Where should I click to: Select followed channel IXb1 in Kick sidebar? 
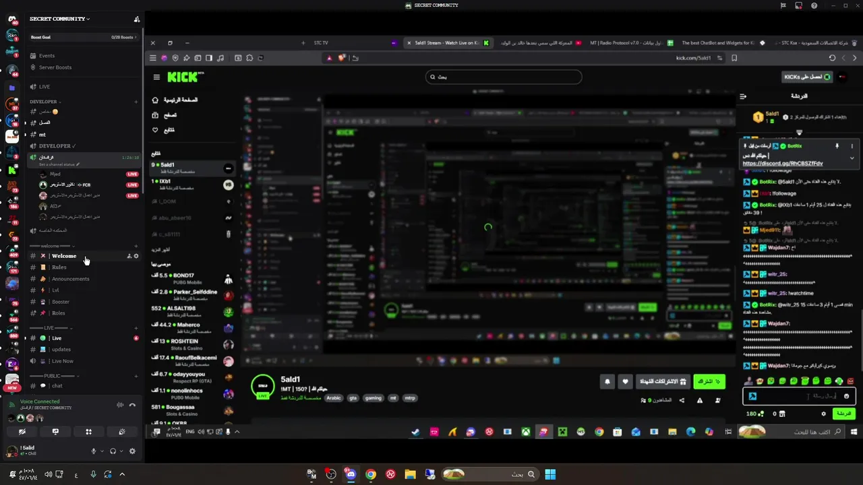193,184
